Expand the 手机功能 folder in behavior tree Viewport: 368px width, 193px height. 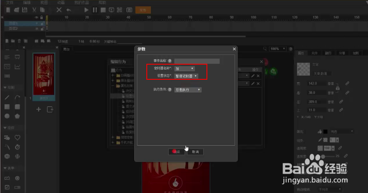coord(113,143)
